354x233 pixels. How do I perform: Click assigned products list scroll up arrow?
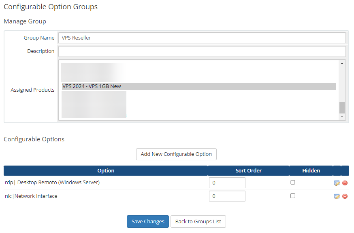(342, 63)
